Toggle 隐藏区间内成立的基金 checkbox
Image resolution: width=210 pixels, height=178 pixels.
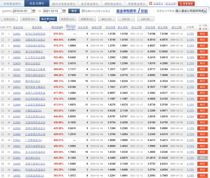coord(83,11)
